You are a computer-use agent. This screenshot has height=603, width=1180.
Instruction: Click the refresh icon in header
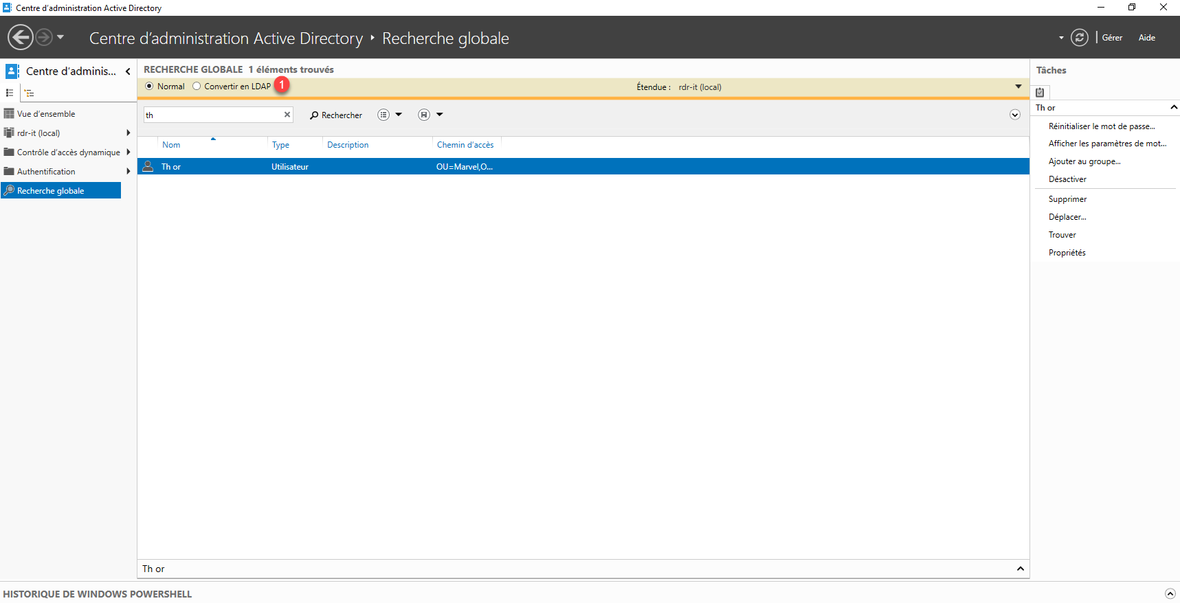[1080, 38]
